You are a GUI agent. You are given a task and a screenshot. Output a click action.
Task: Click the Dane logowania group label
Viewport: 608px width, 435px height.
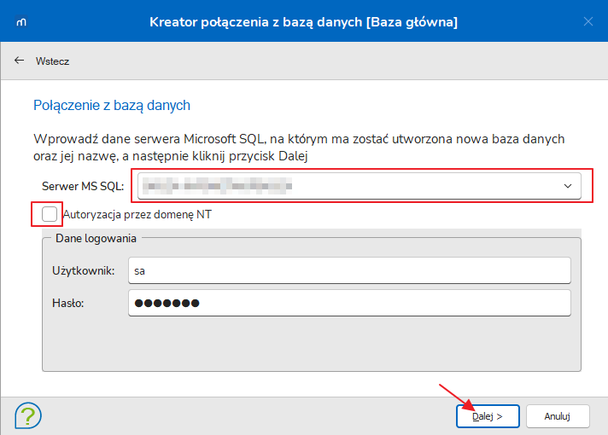(96, 238)
